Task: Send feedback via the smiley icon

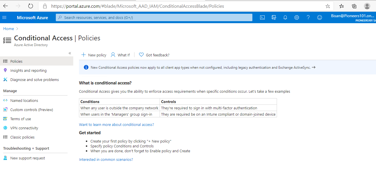Action: point(320,17)
